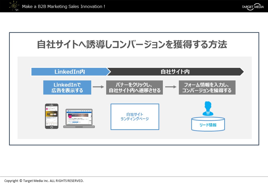Screen dimensions: 268x185
Task: Select the header text Make a B2B Marketing Sales Innovation
Action: tap(64, 6)
